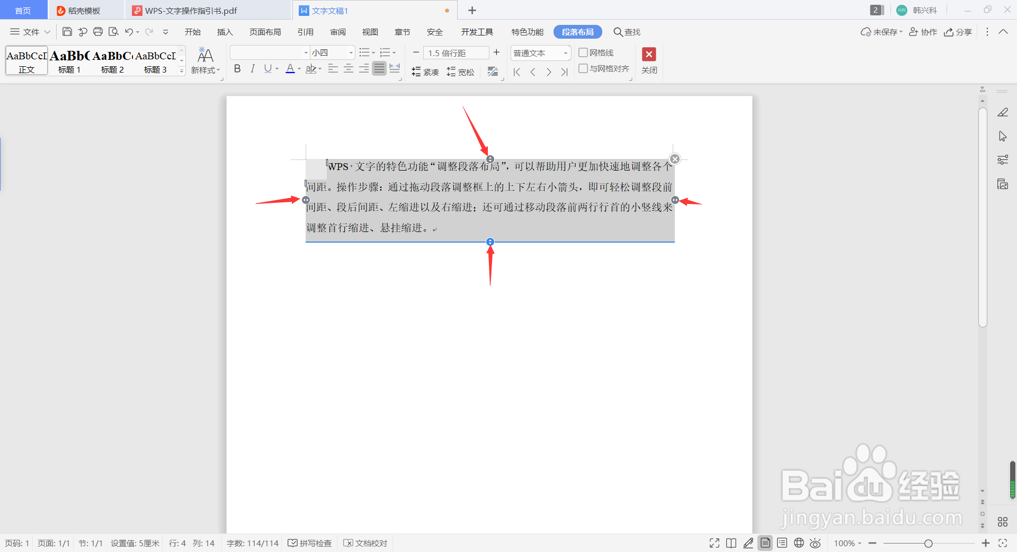Screen dimensions: 1017x552
Task: Open quick access toolbar customize arrow
Action: (x=165, y=32)
